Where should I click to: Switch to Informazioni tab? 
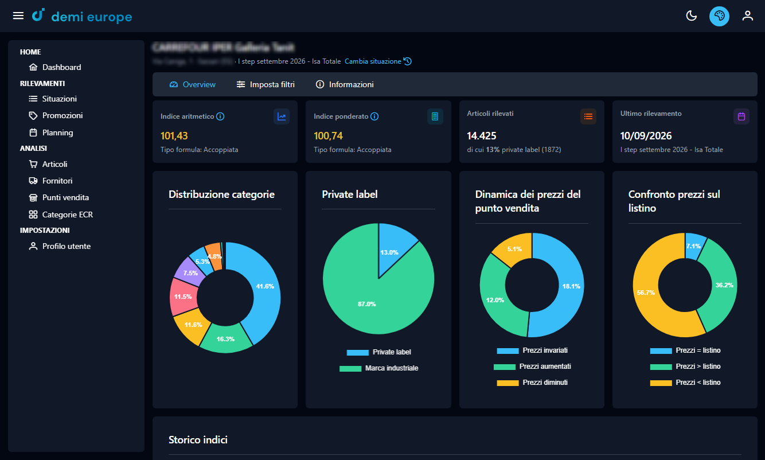(x=345, y=84)
